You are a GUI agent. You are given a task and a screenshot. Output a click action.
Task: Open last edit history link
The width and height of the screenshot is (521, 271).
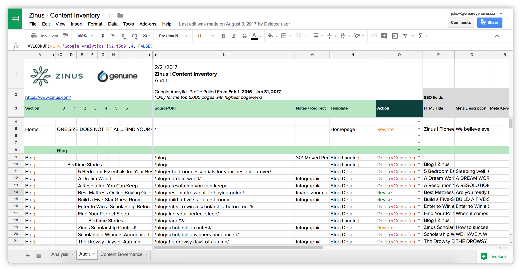(x=234, y=24)
